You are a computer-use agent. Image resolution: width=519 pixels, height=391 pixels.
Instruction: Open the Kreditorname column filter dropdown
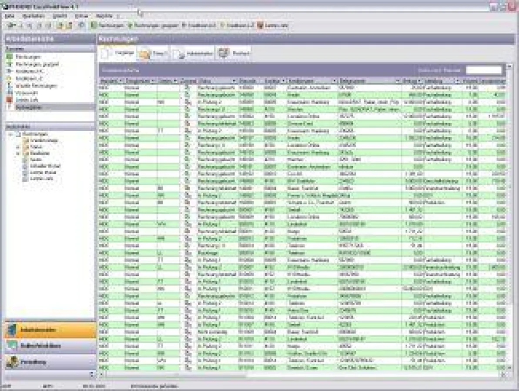point(334,81)
